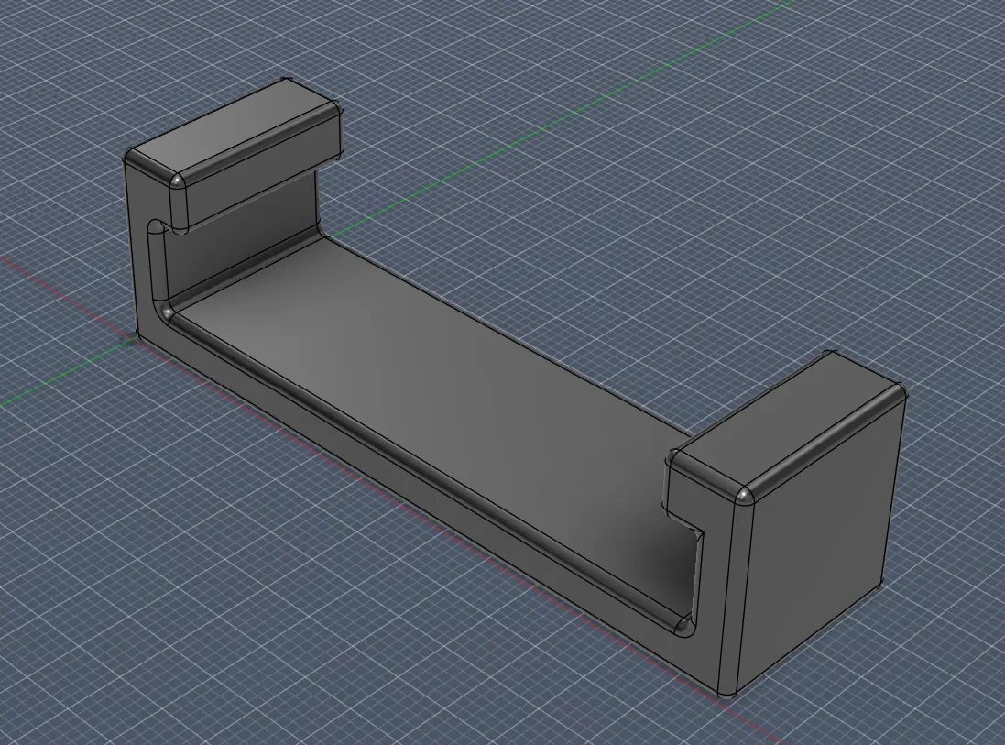This screenshot has width=1005, height=745.
Task: Select the rounded corner vertex on the right block
Action: (744, 496)
